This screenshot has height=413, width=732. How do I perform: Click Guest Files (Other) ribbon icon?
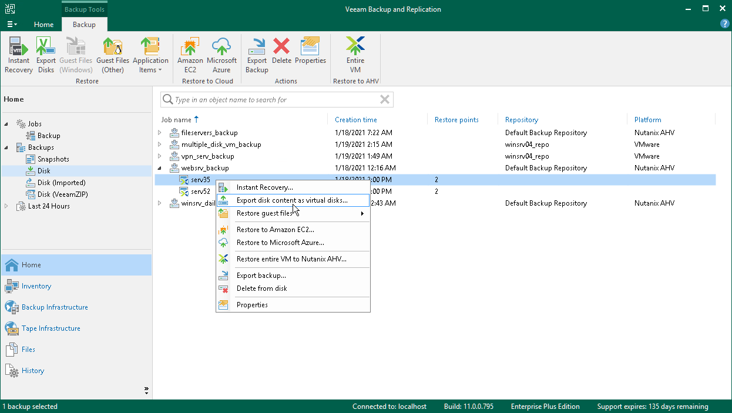[113, 55]
